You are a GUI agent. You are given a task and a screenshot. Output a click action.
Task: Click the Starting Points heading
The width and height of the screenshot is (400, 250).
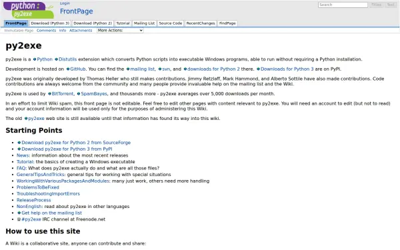click(x=34, y=131)
